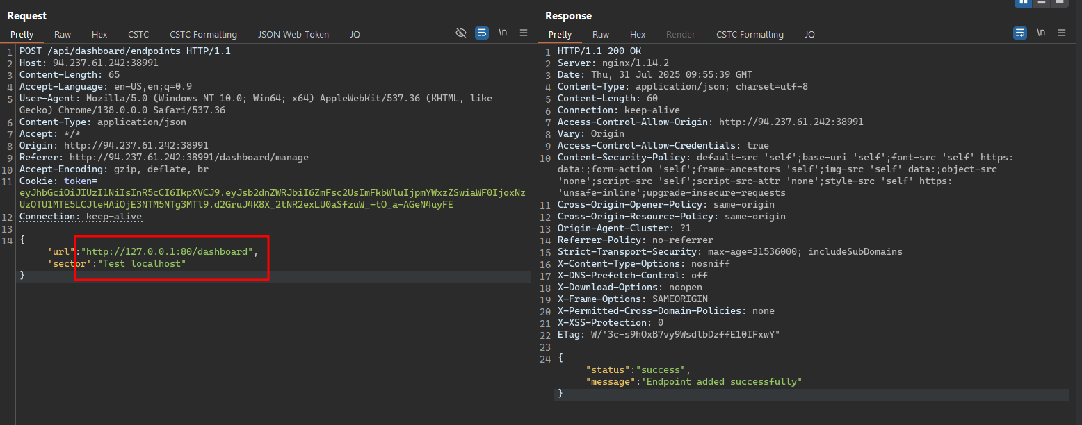Image resolution: width=1082 pixels, height=425 pixels.
Task: Click the sector value "Test localhost"
Action: 142,263
